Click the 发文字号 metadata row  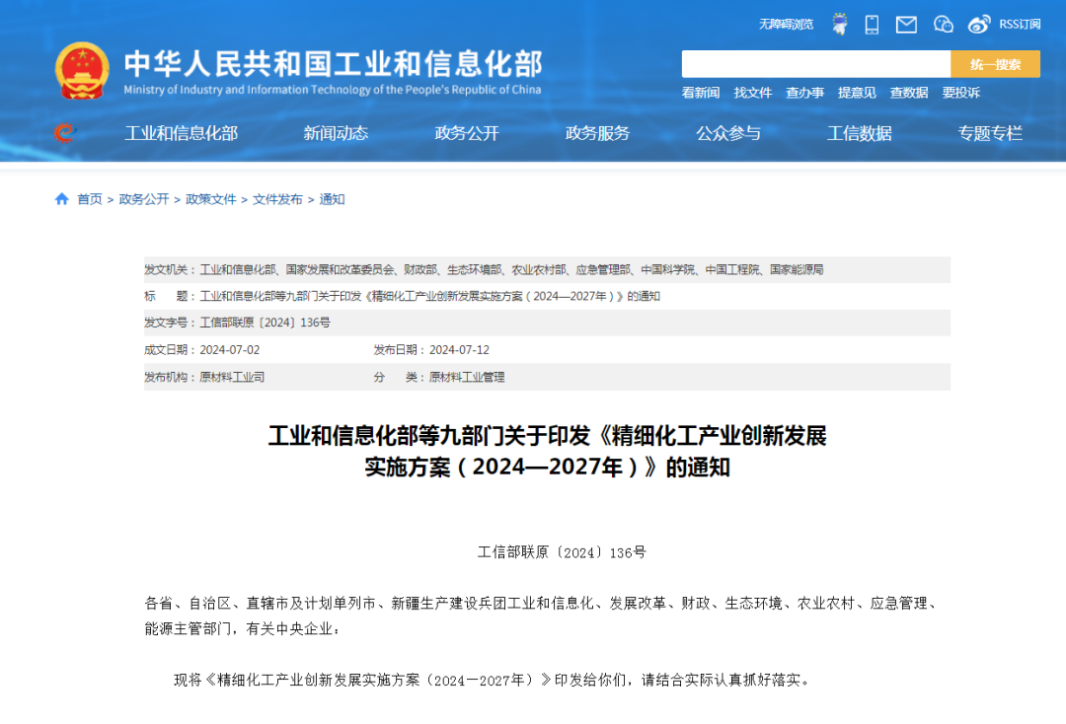pyautogui.click(x=547, y=323)
